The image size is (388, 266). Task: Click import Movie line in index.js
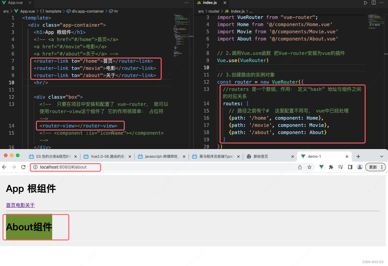[x=278, y=31]
